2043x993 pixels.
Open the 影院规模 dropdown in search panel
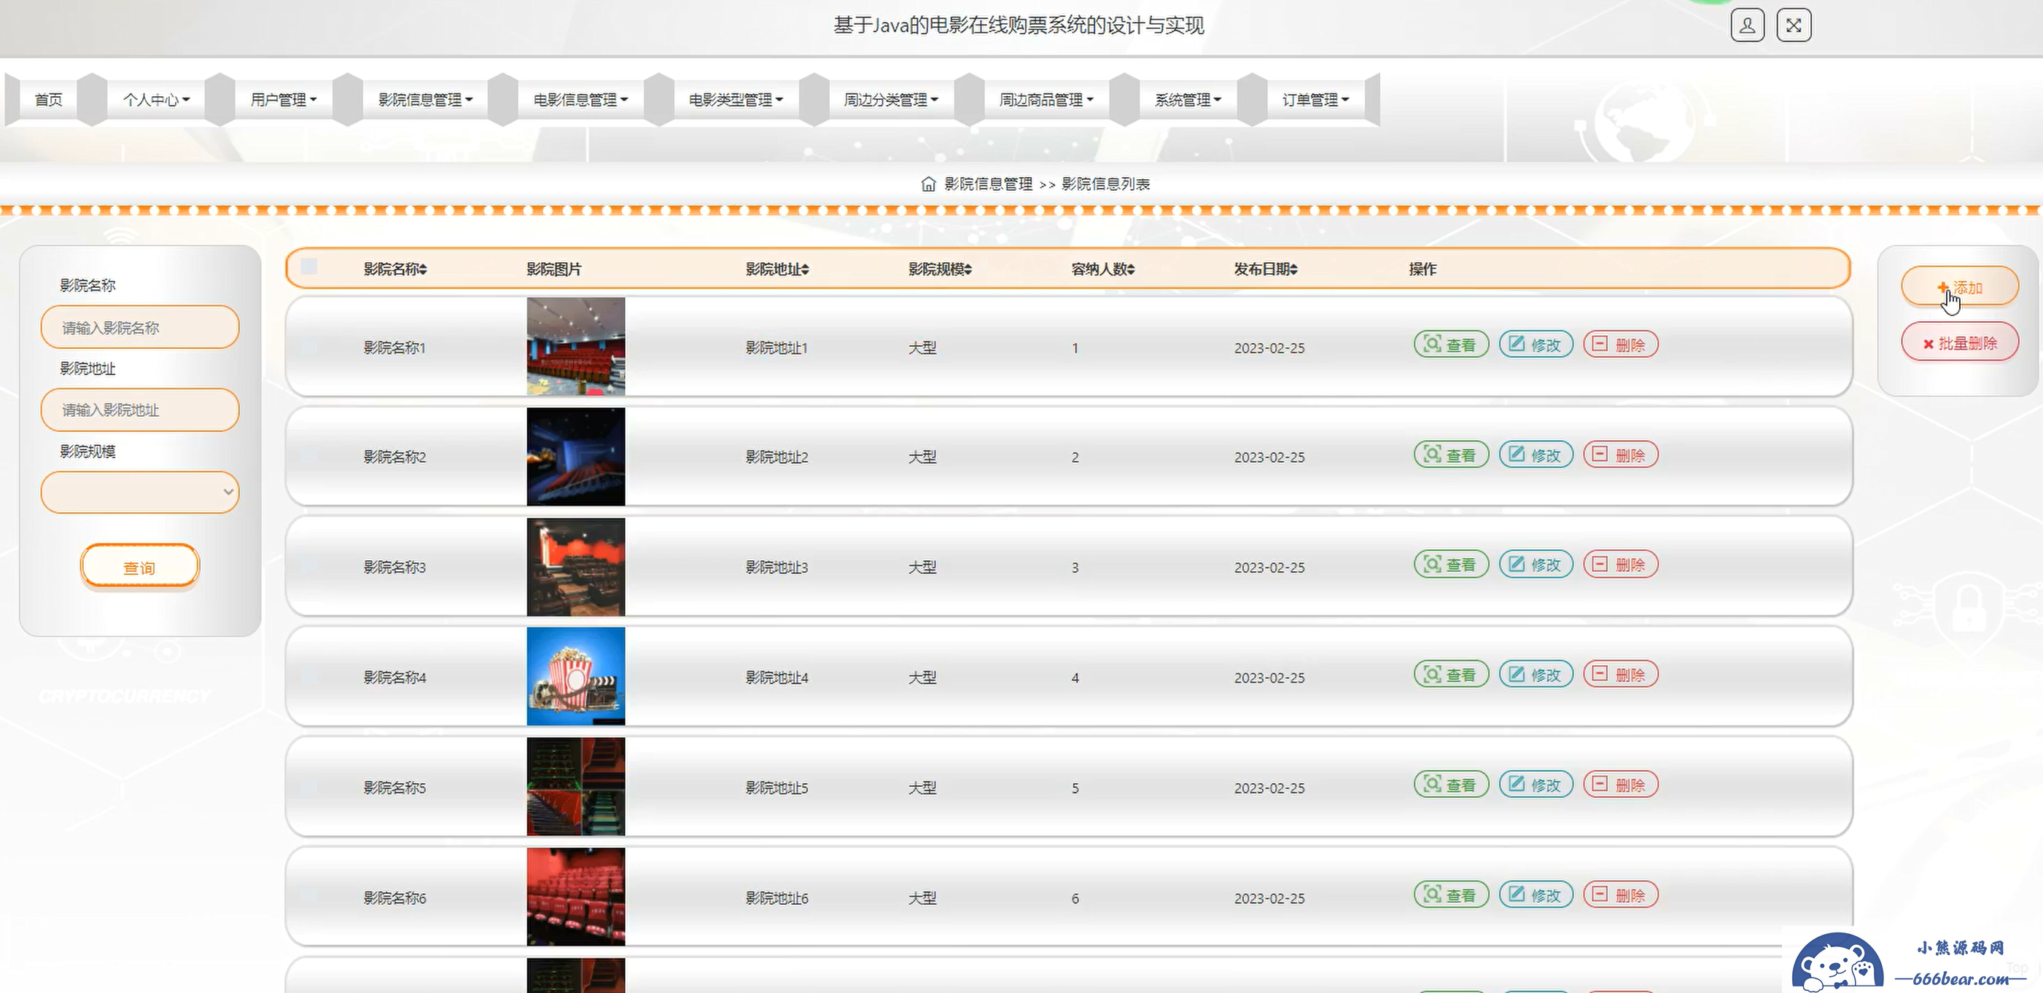139,492
